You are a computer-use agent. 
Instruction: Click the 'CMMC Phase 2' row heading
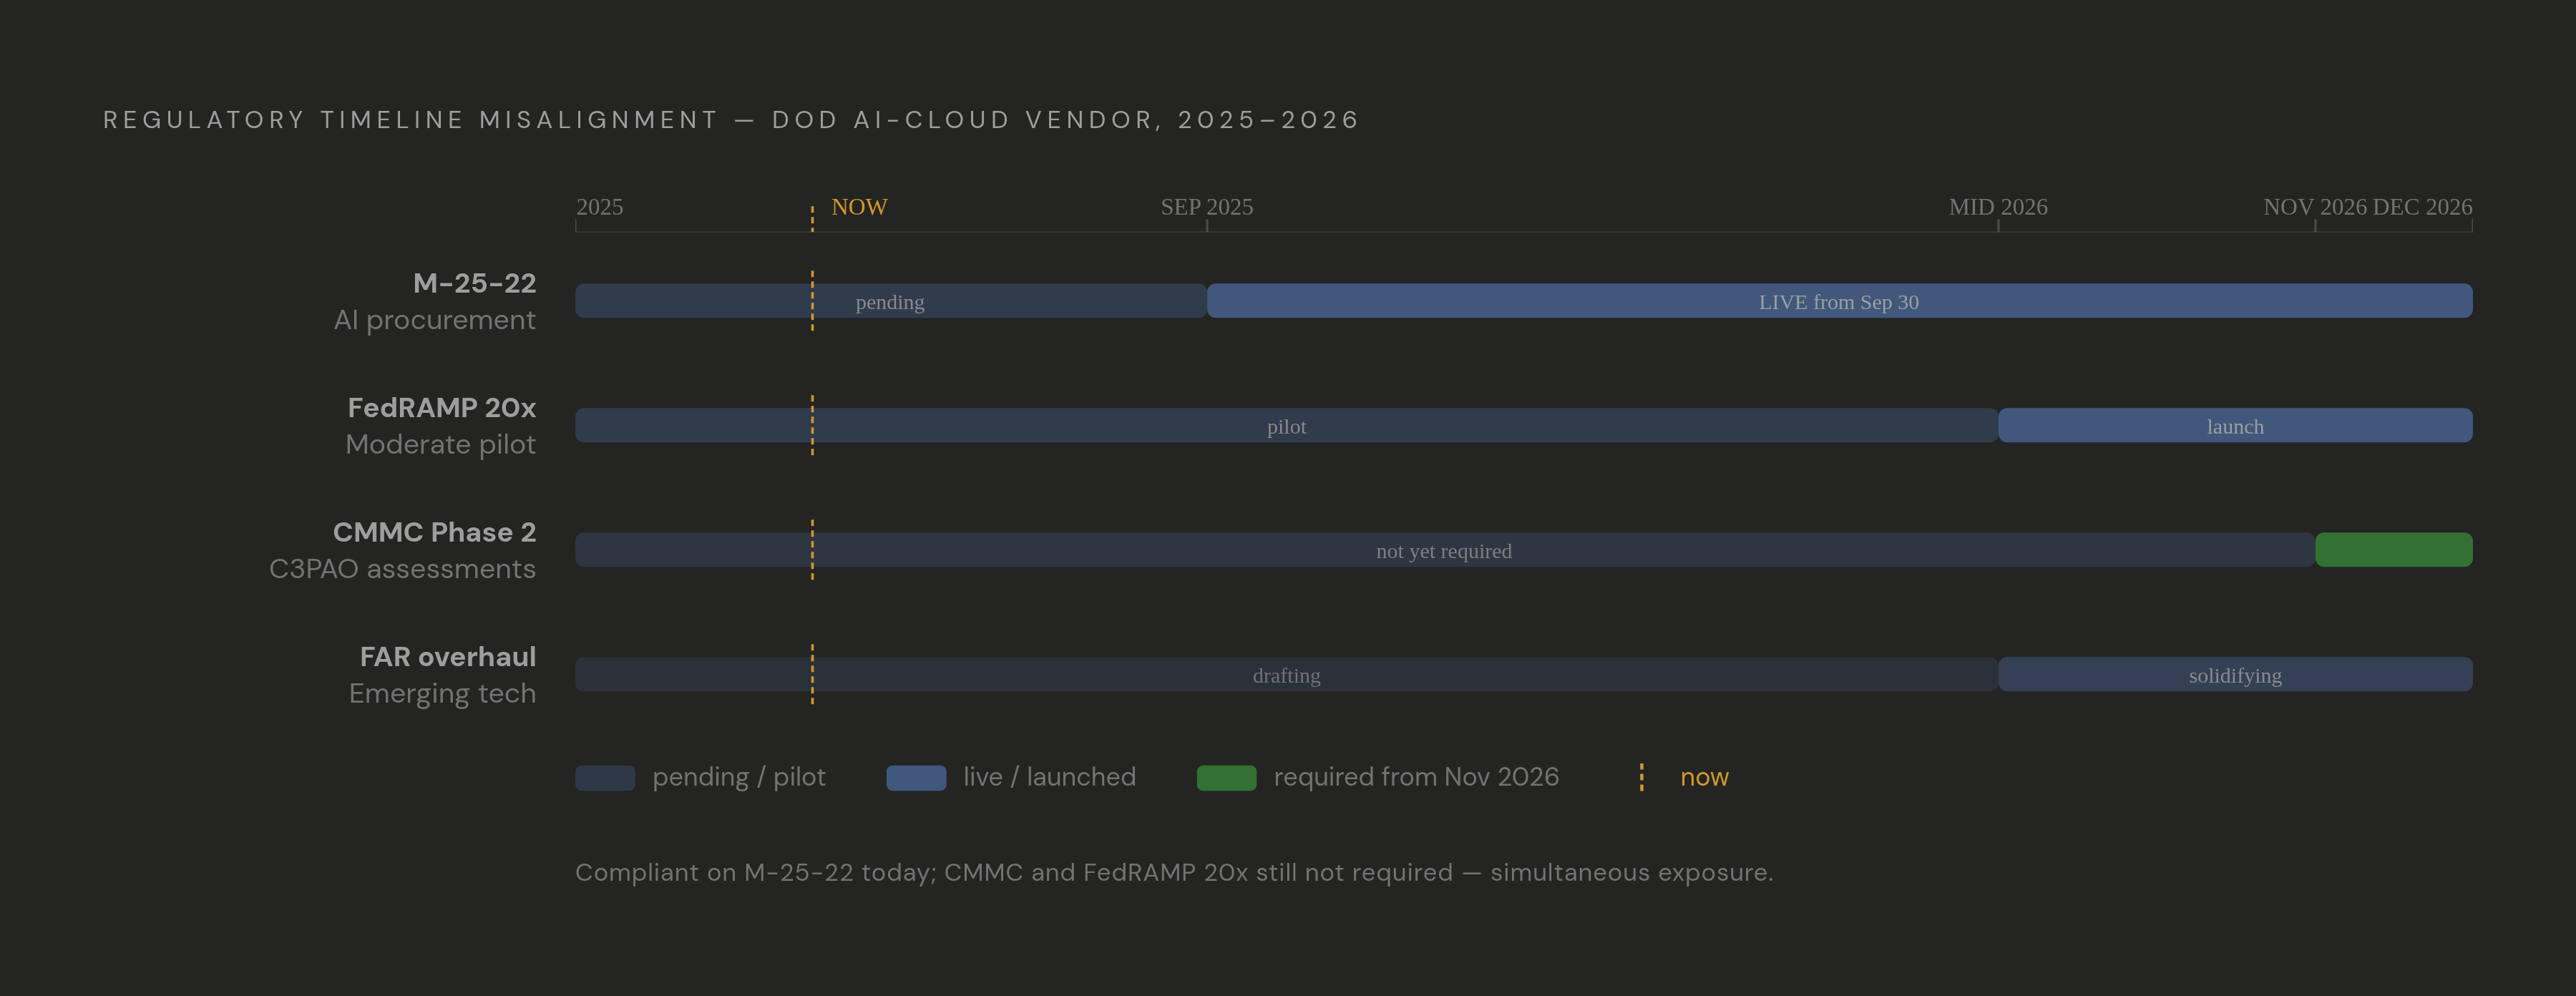(434, 532)
